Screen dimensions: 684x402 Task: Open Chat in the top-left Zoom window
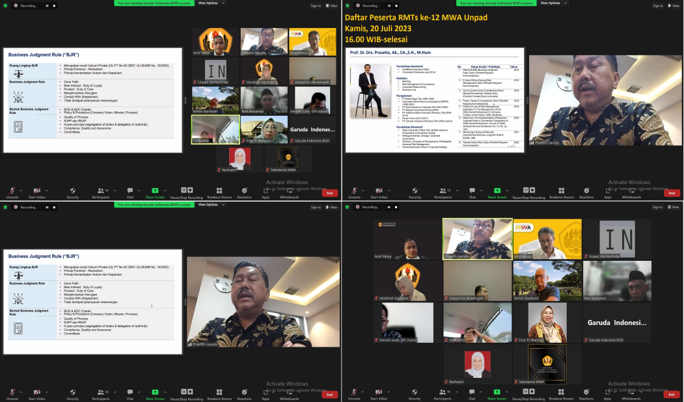(130, 193)
